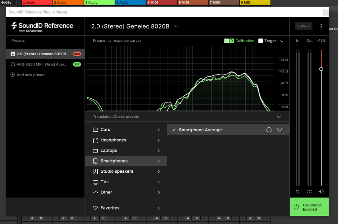Select the AKG K550 MKII Wired preset

coord(46,64)
